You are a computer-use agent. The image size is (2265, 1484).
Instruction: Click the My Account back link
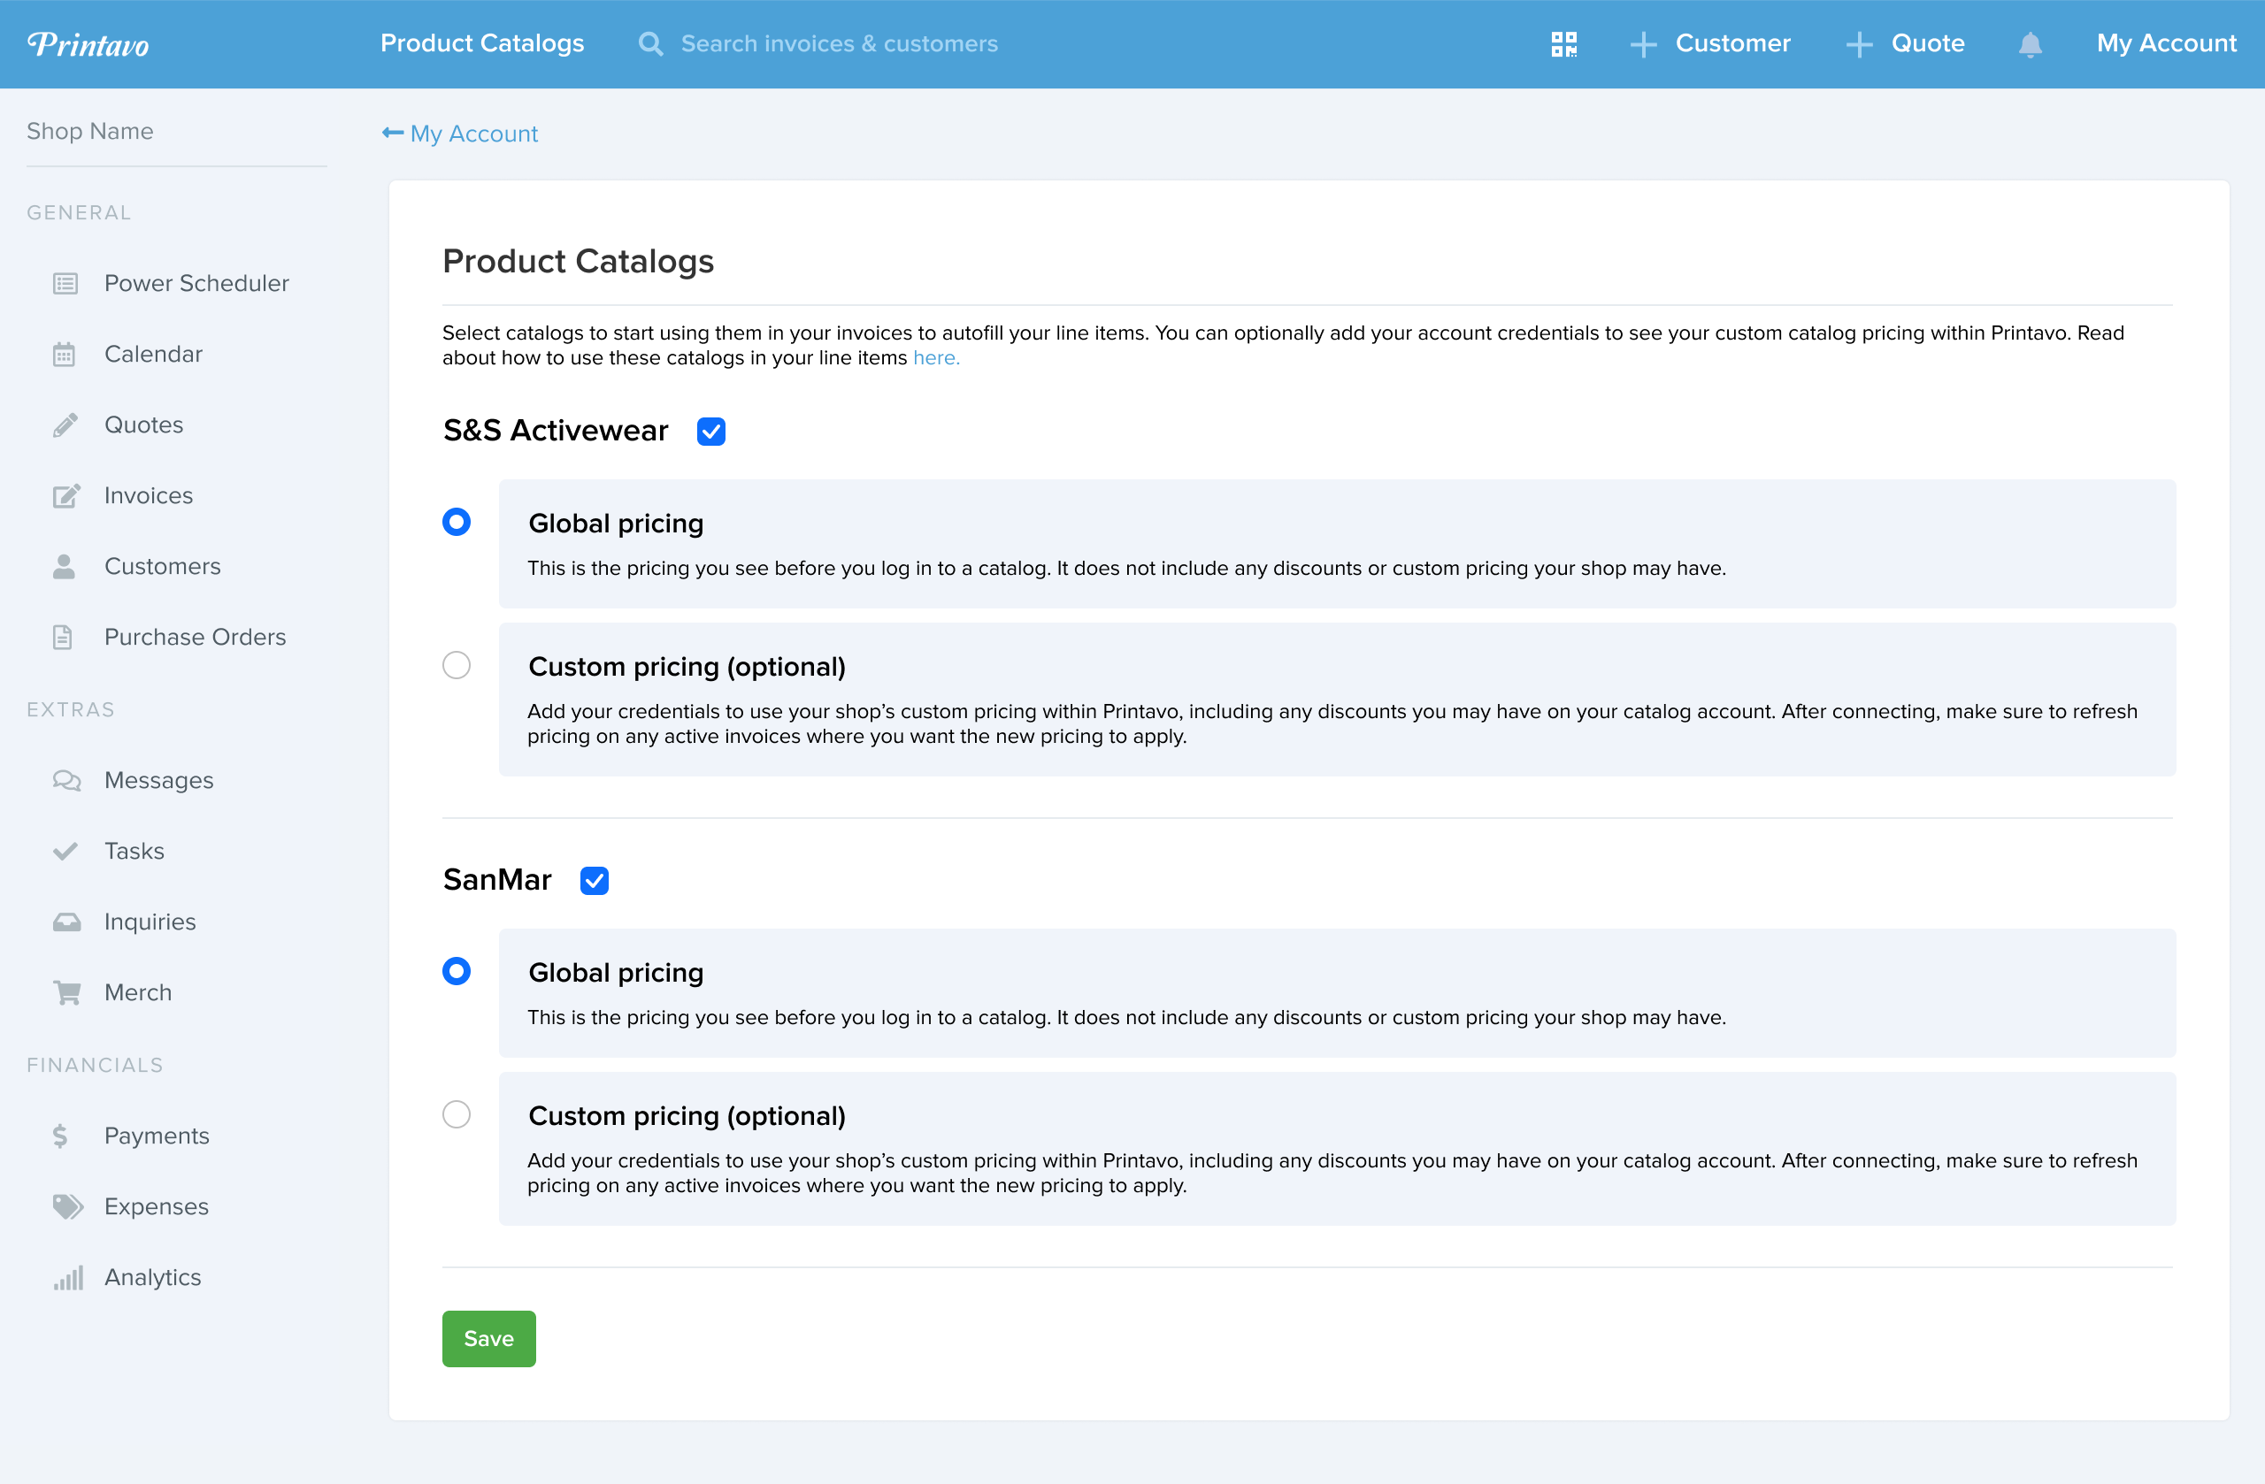474,134
